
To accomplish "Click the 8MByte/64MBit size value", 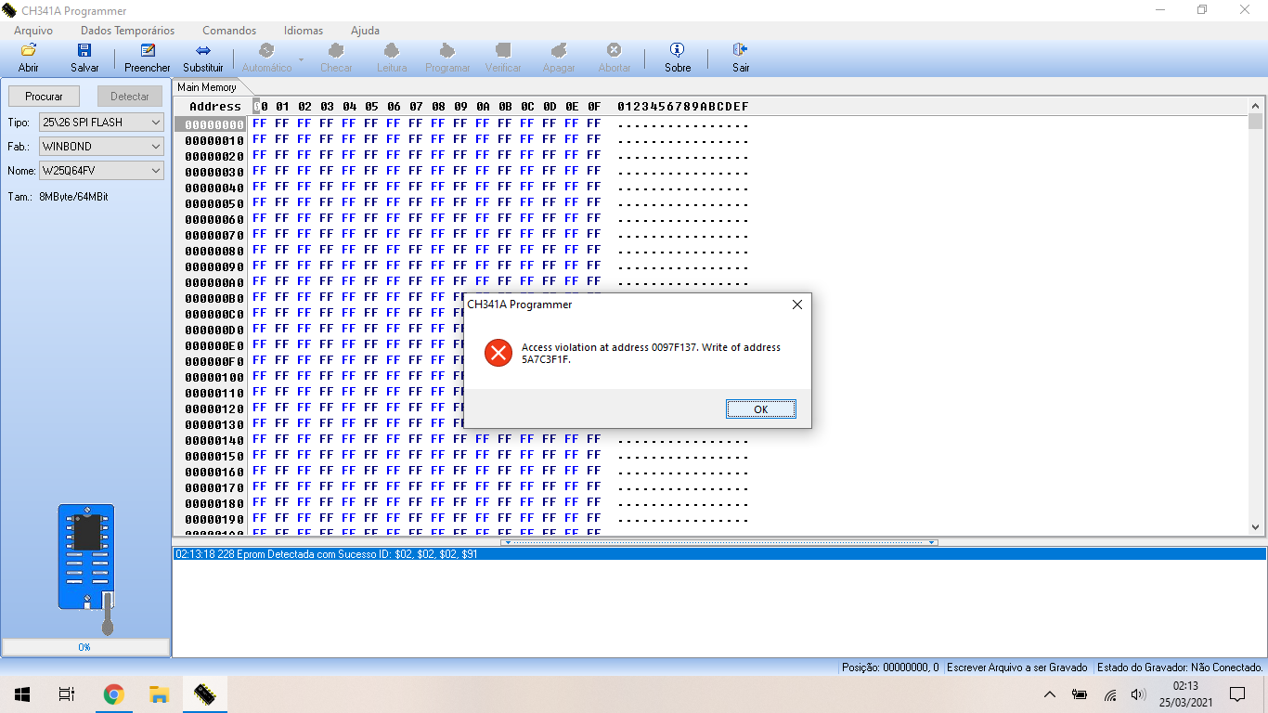I will (73, 197).
